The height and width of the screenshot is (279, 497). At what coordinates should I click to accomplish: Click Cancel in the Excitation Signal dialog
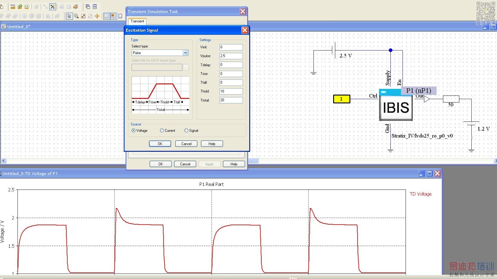(x=186, y=144)
